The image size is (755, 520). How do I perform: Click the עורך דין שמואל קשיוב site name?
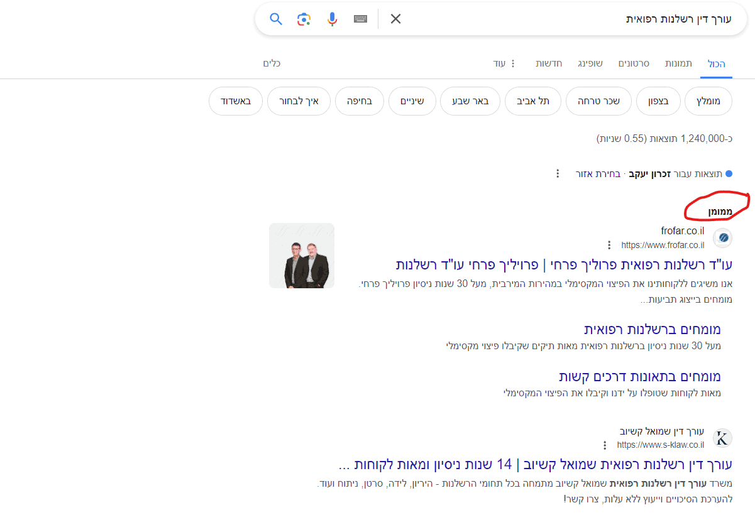(661, 432)
